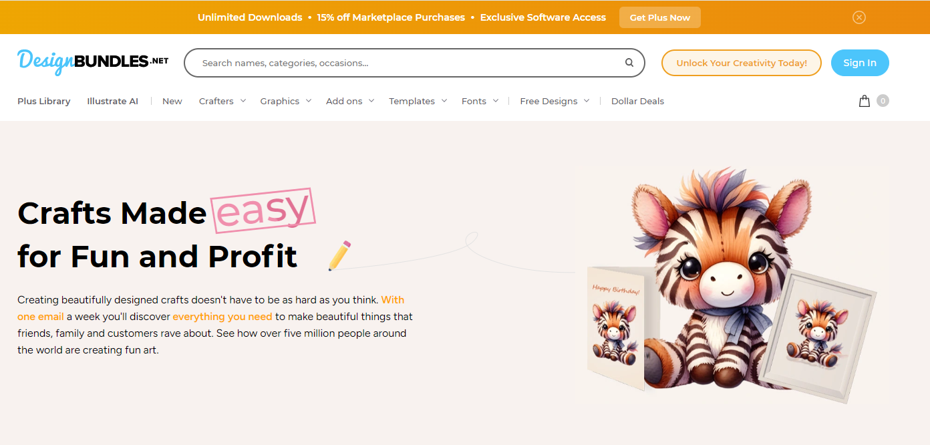Go to Plus Library
Screen dimensions: 930x445
point(44,101)
